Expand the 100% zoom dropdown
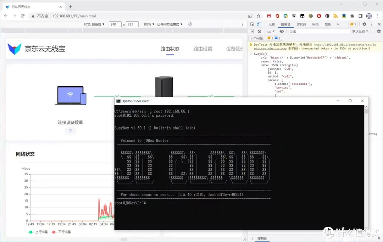383x242 pixels. tap(149, 24)
